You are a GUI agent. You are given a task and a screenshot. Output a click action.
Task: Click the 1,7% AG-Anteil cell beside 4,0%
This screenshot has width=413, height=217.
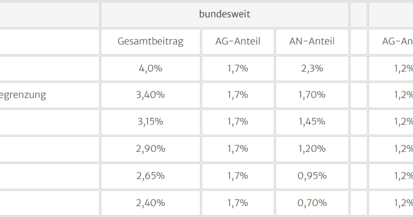click(237, 68)
